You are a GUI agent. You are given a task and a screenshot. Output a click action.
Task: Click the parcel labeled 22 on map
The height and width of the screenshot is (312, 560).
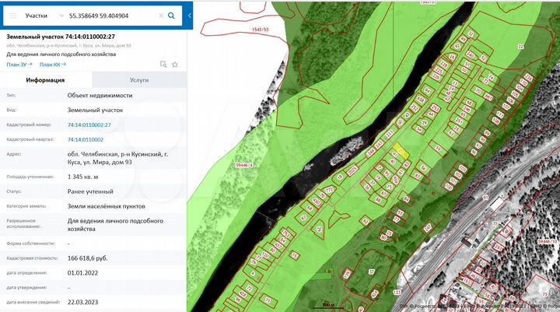(520, 47)
